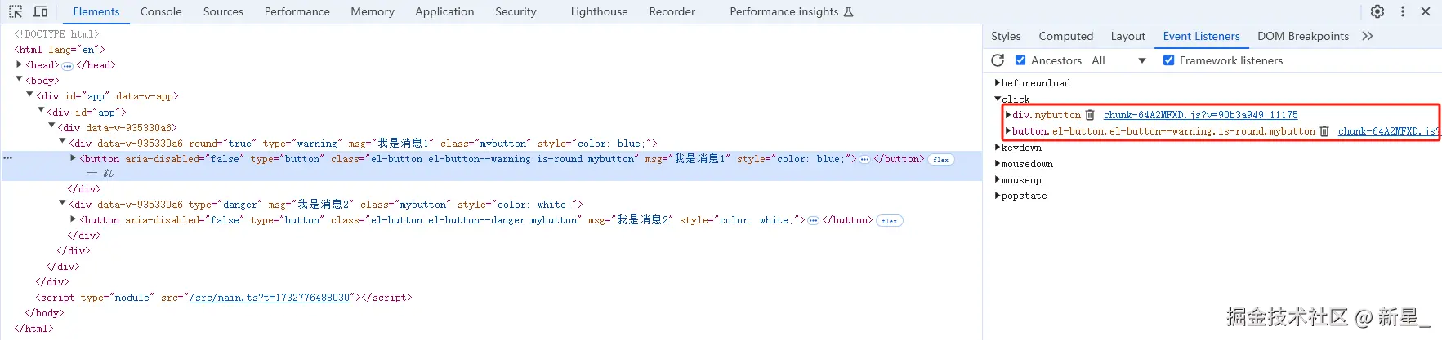Viewport: 1442px width, 340px height.
Task: Expand the keydown event group
Action: pos(998,148)
